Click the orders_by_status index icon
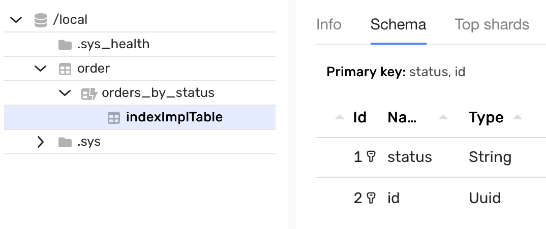Viewport: 546px width, 229px height. pyautogui.click(x=89, y=93)
